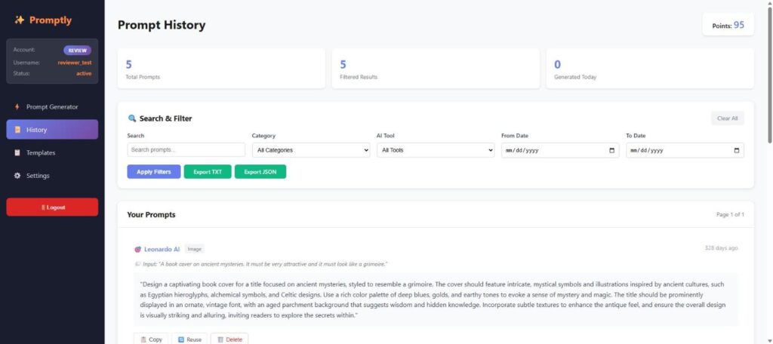Click the 'active' status text
Image resolution: width=773 pixels, height=344 pixels.
coord(84,73)
